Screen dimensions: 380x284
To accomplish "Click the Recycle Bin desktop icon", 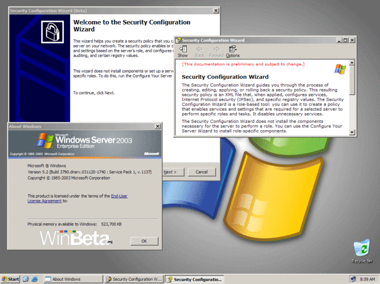I will 362,251.
